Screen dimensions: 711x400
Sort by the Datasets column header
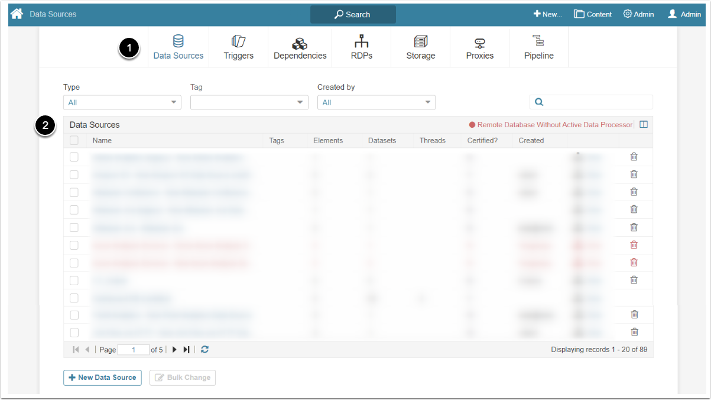[x=382, y=141]
